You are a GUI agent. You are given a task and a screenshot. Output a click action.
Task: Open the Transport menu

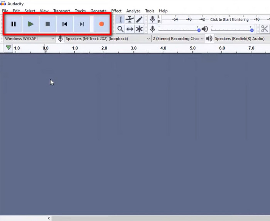(x=61, y=11)
